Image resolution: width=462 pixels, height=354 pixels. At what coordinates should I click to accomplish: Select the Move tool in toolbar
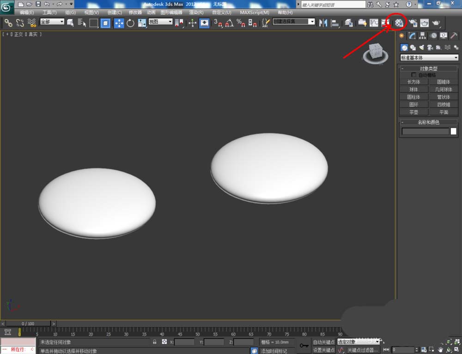119,23
